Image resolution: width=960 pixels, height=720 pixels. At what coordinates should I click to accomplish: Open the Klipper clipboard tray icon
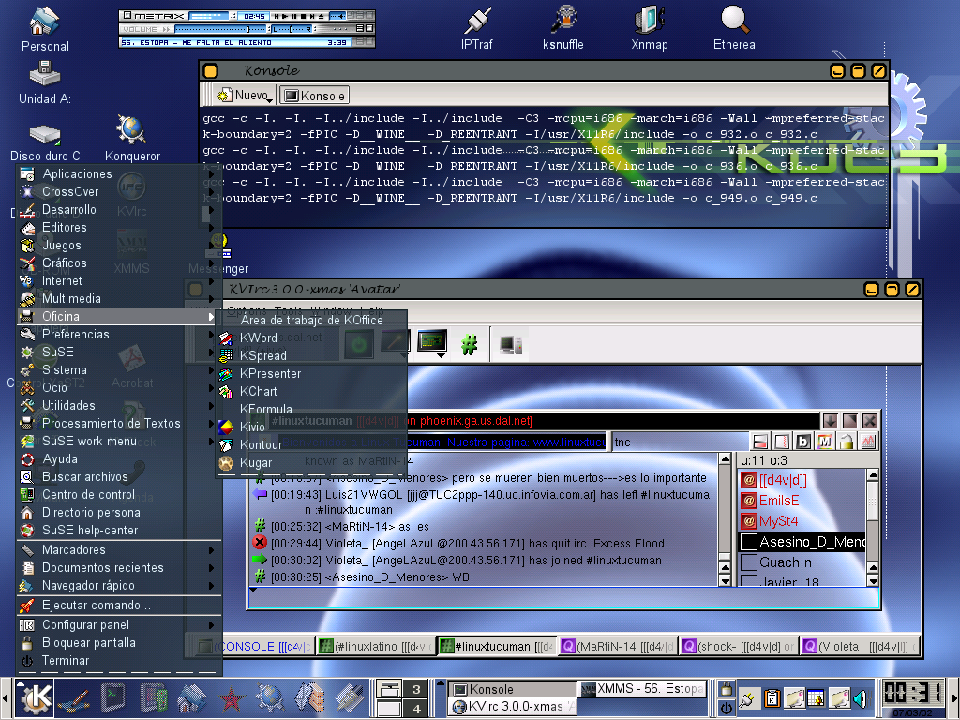772,698
